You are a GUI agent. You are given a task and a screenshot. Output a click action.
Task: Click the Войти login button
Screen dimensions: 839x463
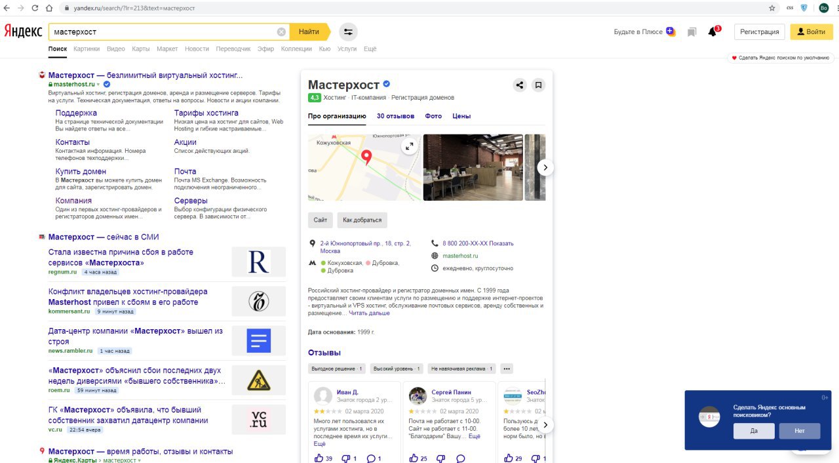811,31
